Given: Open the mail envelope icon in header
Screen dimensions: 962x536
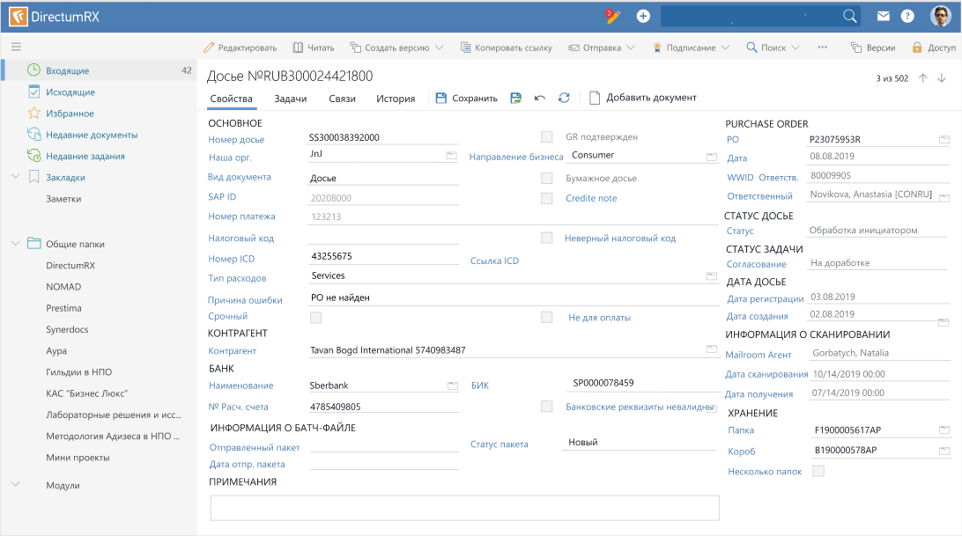Looking at the screenshot, I should click(884, 17).
